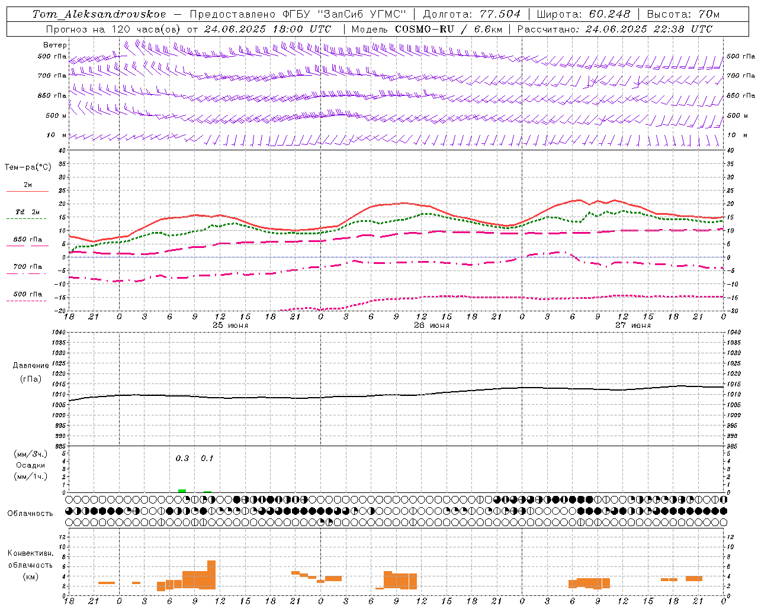Click the '25 июня' date label
Image resolution: width=758 pixels, height=606 pixels.
[230, 325]
